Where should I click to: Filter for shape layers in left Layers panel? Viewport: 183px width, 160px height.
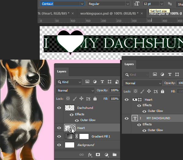pos(109,82)
